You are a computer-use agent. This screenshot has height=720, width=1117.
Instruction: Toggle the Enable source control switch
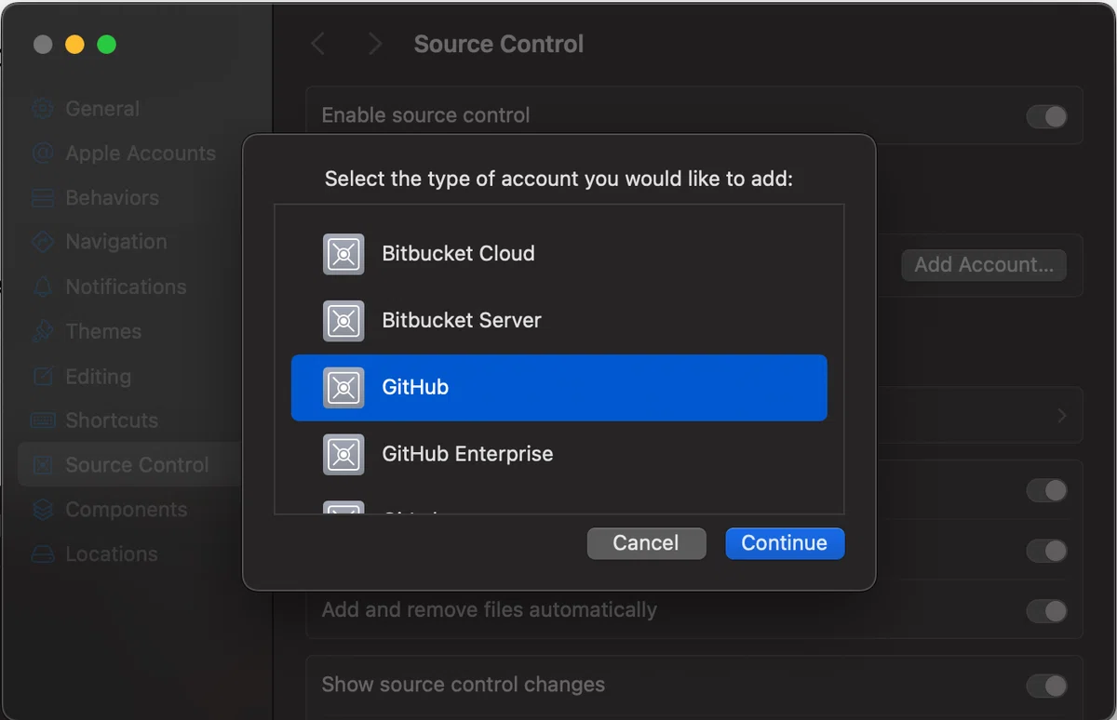(1046, 116)
